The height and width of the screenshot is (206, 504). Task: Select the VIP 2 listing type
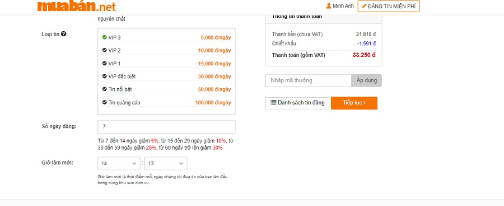pos(166,51)
